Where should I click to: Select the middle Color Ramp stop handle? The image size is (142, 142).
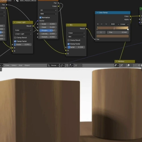pos(114,28)
